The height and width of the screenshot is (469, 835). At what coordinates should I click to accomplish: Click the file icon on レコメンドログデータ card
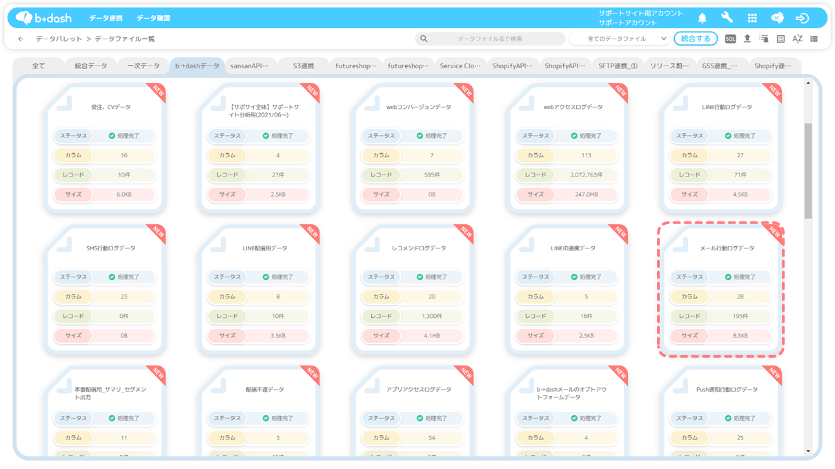point(373,245)
